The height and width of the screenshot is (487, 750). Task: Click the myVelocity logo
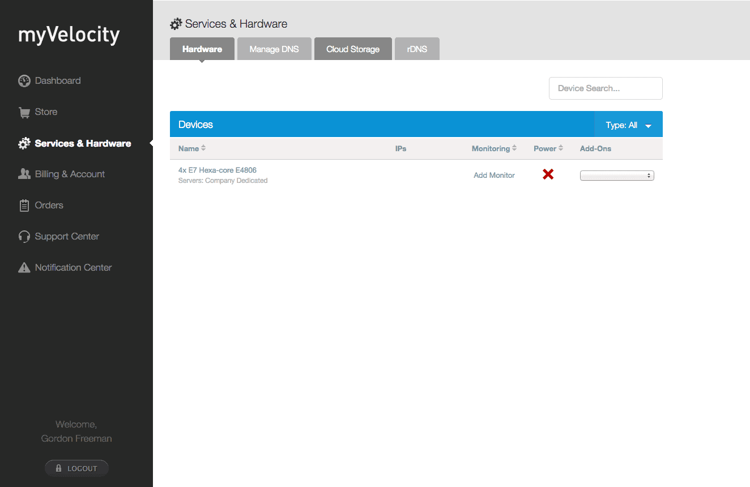pyautogui.click(x=69, y=36)
